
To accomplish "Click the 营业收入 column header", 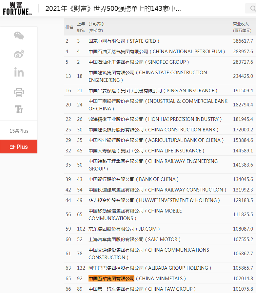I will pos(242,27).
